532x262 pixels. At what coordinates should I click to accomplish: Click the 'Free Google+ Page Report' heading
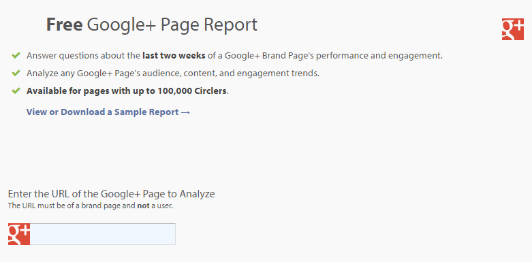[x=152, y=24]
